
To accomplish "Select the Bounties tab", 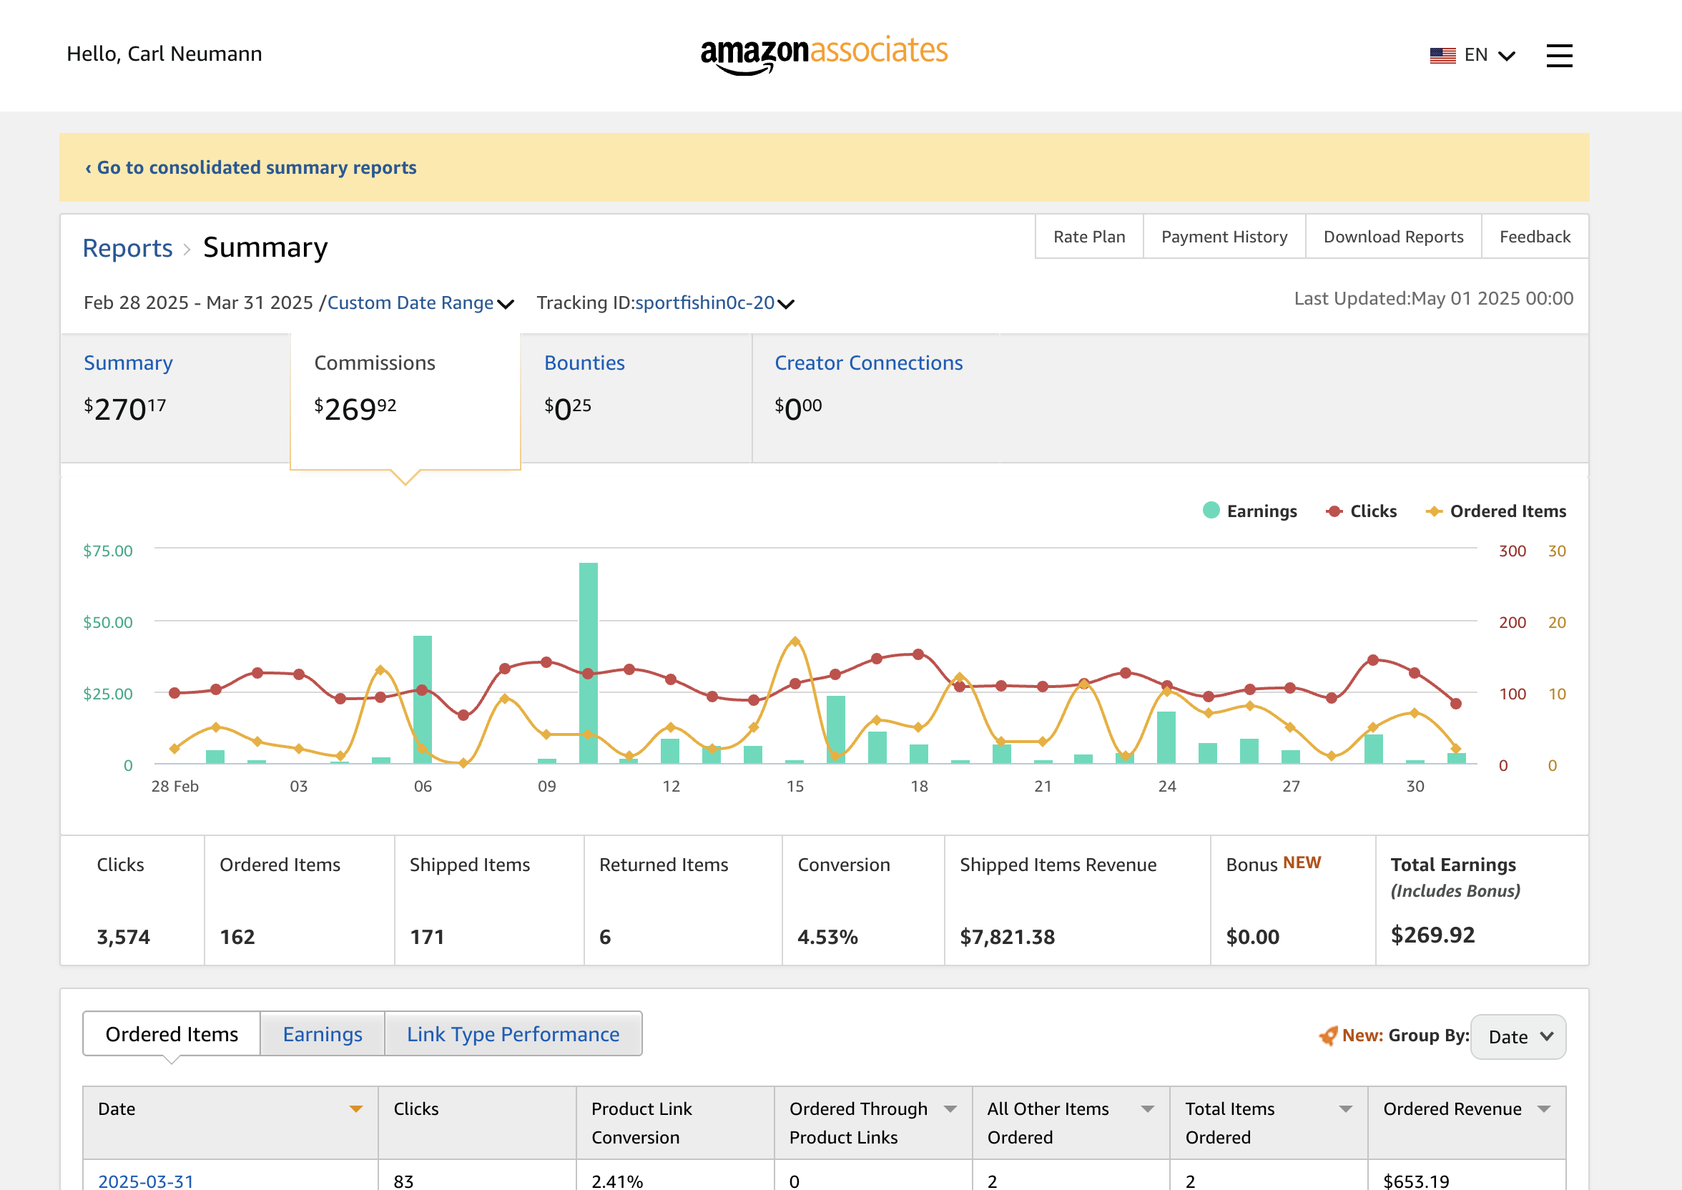I will [x=636, y=398].
